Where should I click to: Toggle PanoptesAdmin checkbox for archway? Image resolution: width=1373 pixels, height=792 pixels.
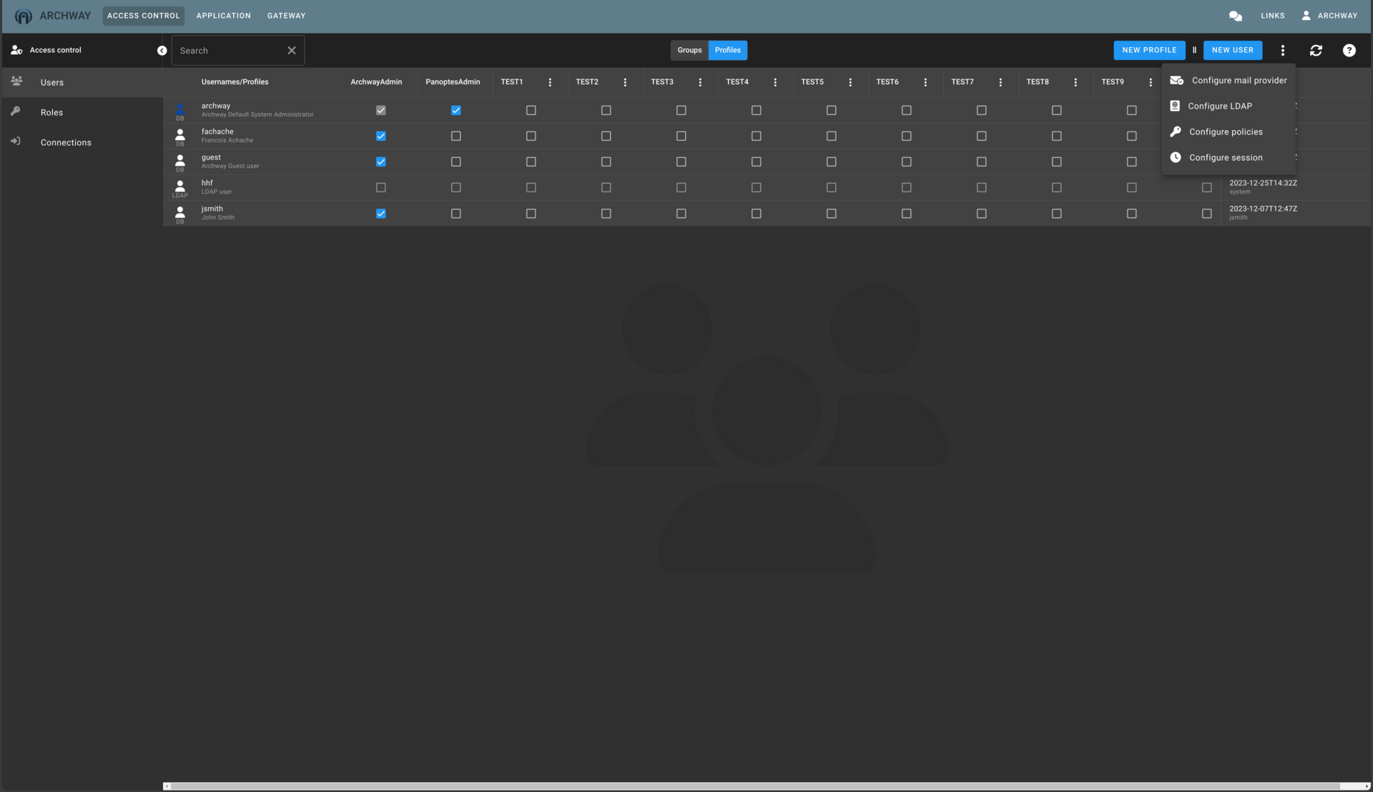point(456,110)
